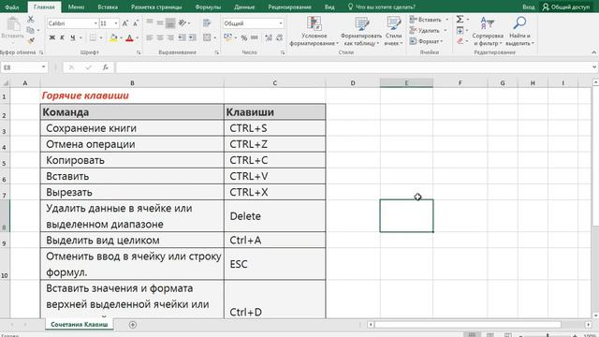
Task: Open the font color dropdown arrow
Action: 138,37
